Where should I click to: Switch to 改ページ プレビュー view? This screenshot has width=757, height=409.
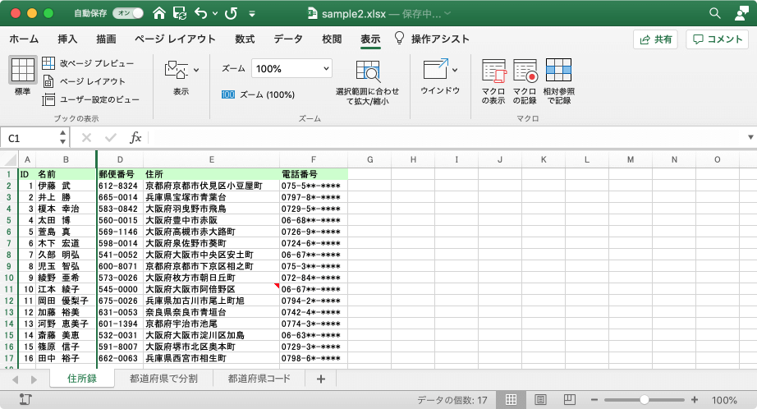point(89,63)
